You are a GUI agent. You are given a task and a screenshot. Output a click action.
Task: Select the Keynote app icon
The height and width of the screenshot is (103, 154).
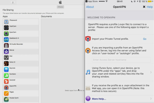coord(6,70)
